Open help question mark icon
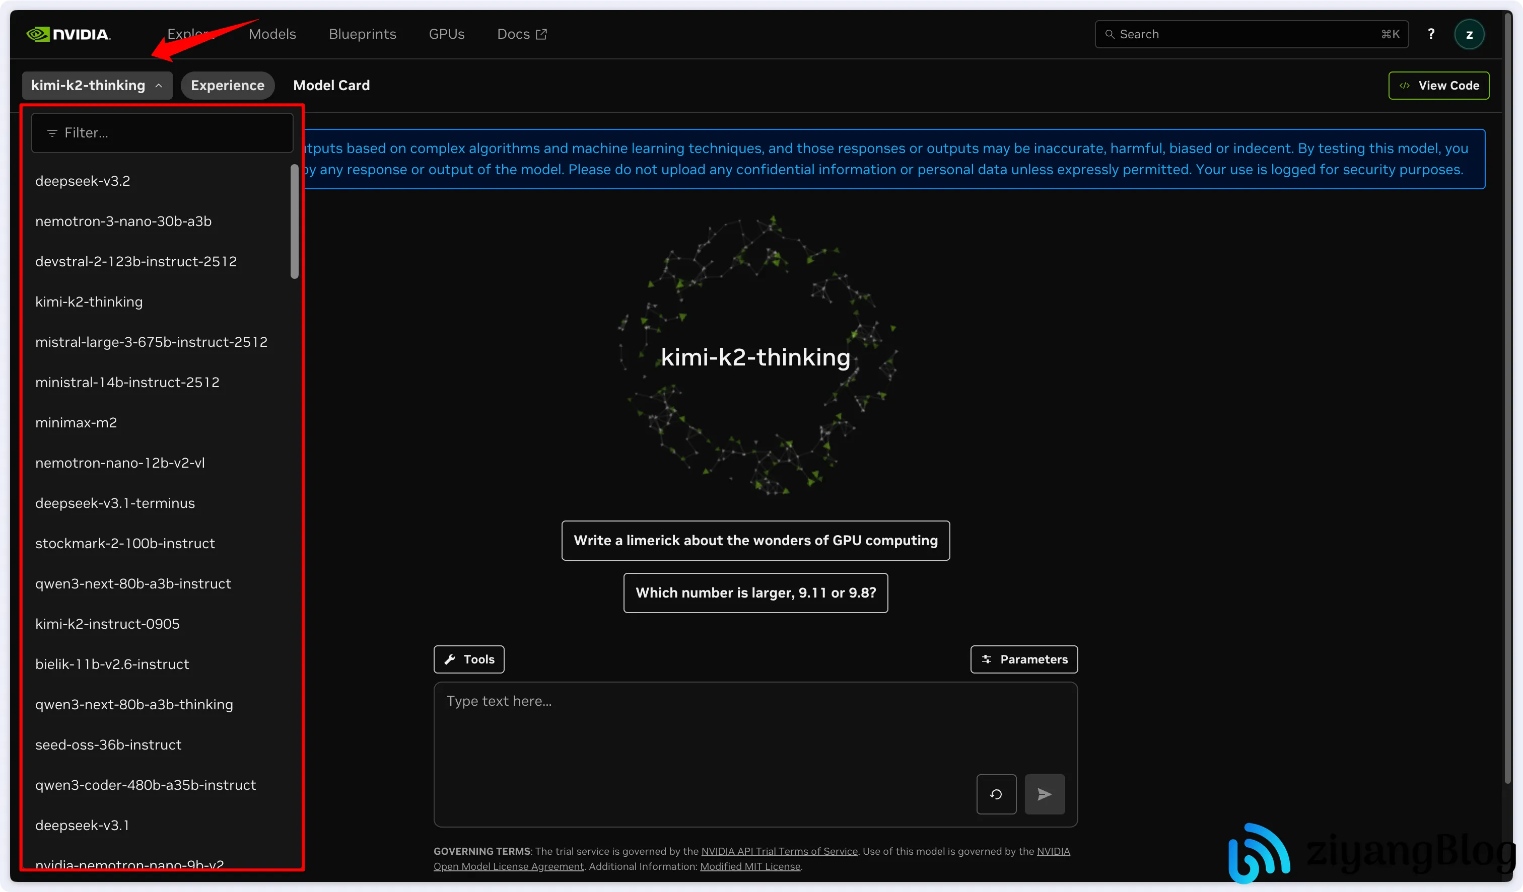Screen dimensions: 1523x892 pyautogui.click(x=1430, y=34)
